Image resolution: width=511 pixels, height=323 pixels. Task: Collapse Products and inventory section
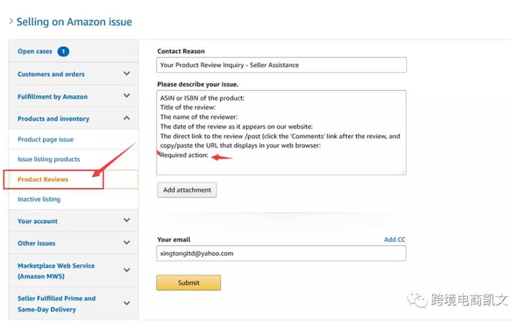(x=126, y=118)
